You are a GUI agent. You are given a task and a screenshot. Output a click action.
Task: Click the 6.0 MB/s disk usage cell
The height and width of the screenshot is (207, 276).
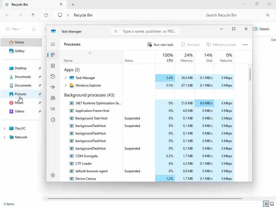coord(204,103)
